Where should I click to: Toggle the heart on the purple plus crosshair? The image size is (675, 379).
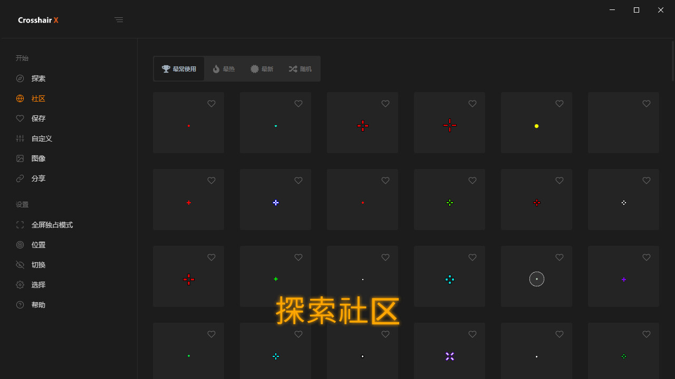coord(647,257)
